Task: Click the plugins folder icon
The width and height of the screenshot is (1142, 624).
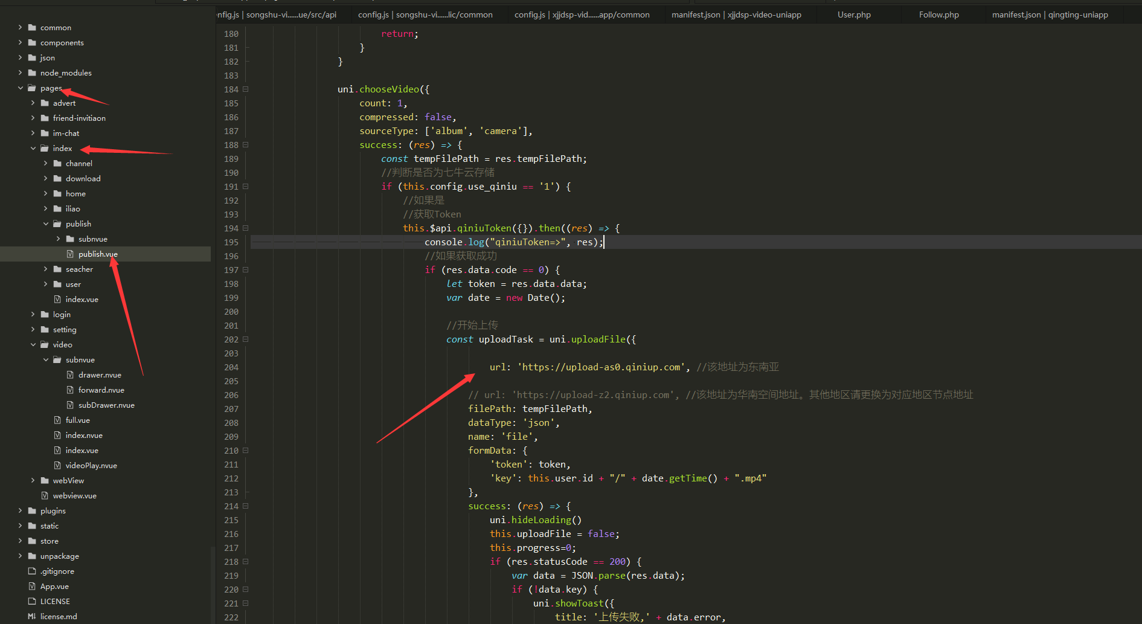Action: pos(32,510)
